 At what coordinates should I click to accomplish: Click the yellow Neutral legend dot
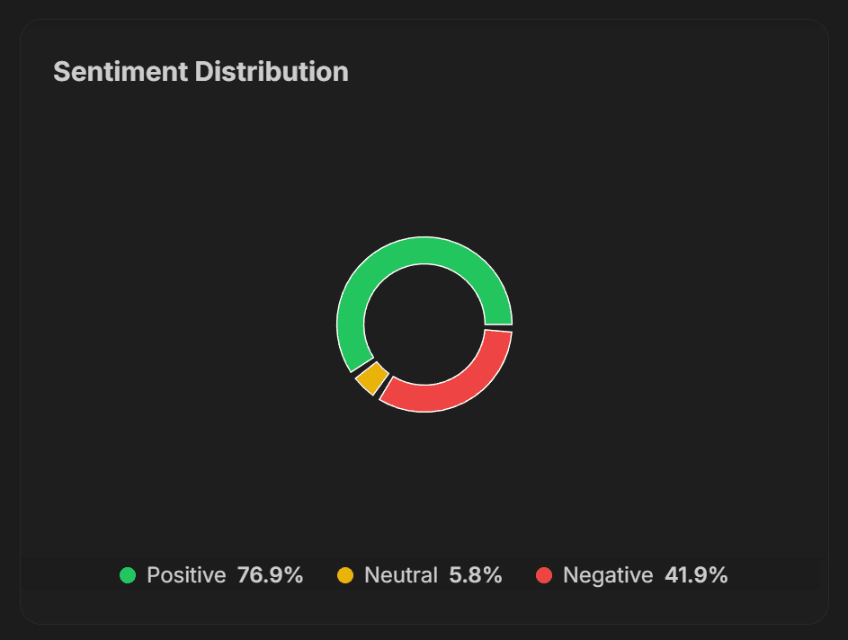(x=345, y=575)
